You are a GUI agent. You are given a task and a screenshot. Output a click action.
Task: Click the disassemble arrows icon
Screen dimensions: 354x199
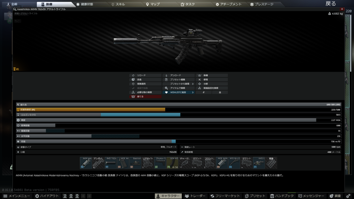[199, 84]
